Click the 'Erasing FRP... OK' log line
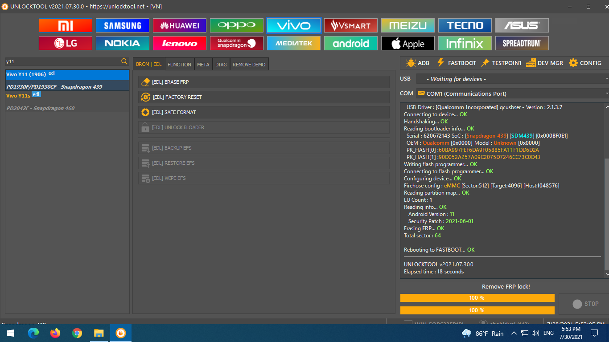609x342 pixels. coord(424,228)
